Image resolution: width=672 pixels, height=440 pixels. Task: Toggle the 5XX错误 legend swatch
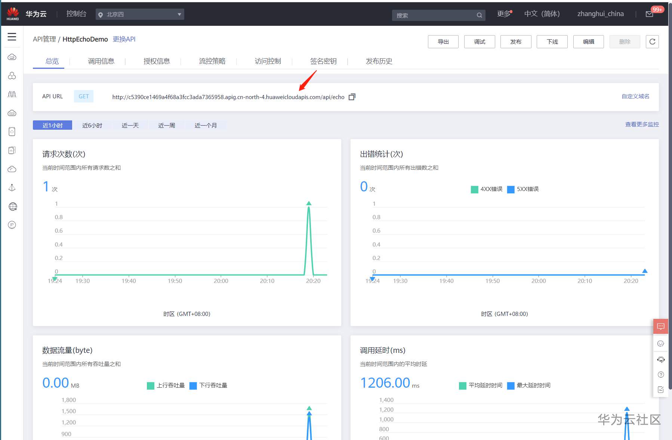pos(511,190)
